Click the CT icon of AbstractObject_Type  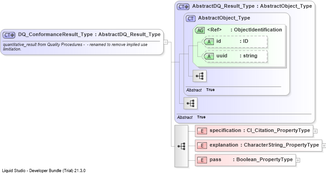tap(191, 19)
